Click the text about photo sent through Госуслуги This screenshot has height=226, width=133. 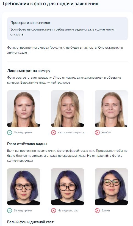(x=65, y=50)
